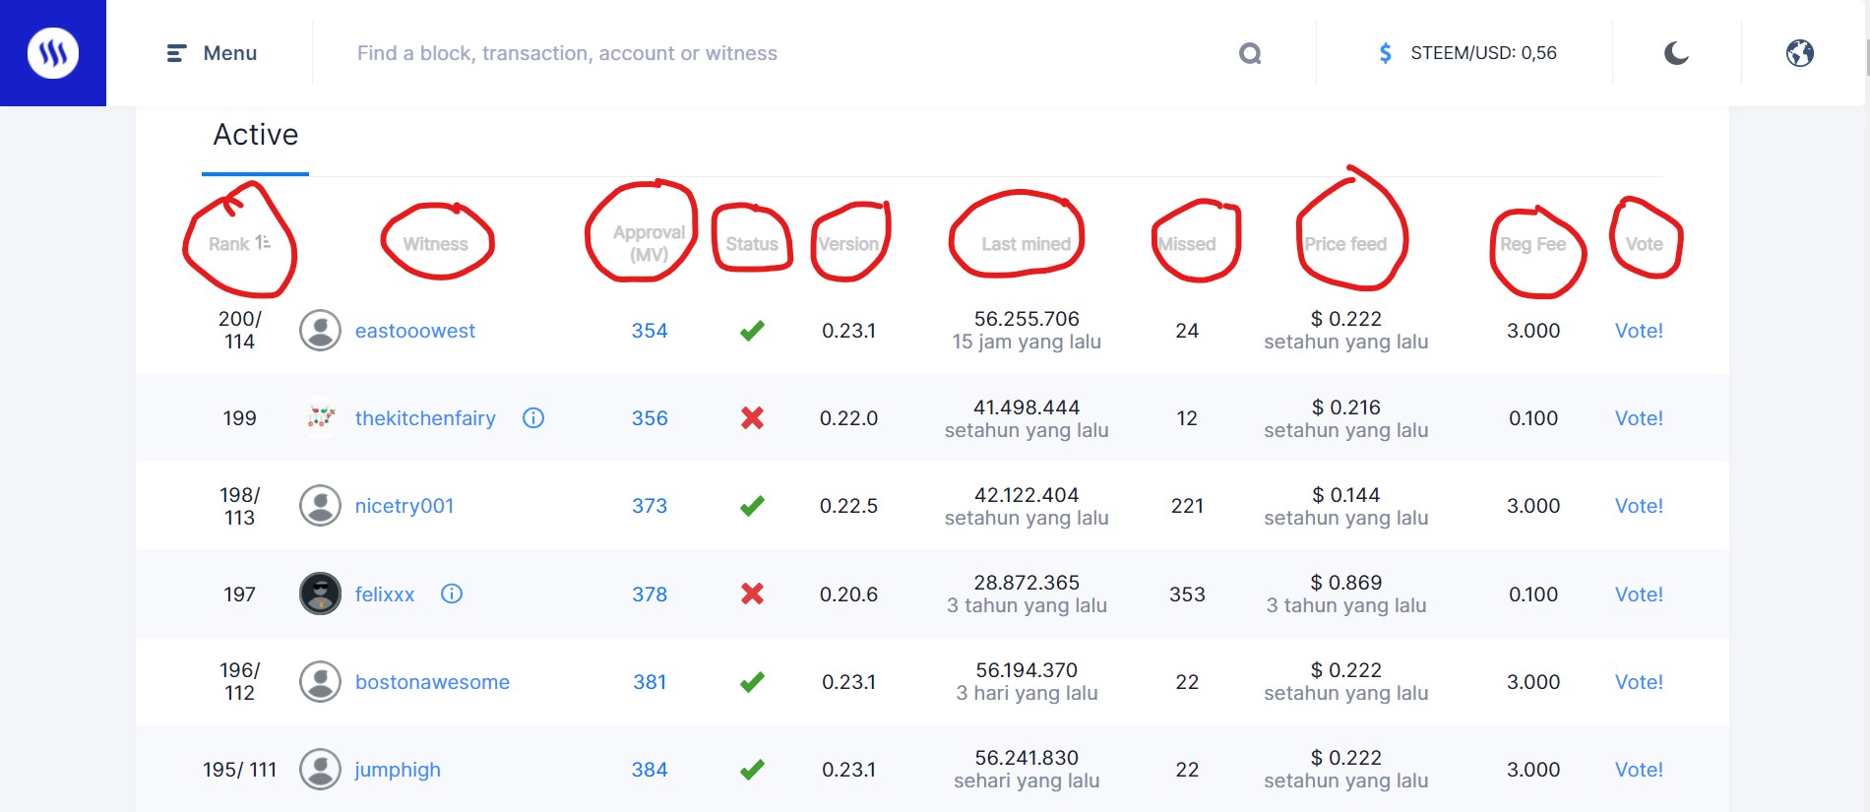Screen dimensions: 1870x812
Task: Open nicetry001 witness link
Action: click(x=405, y=506)
